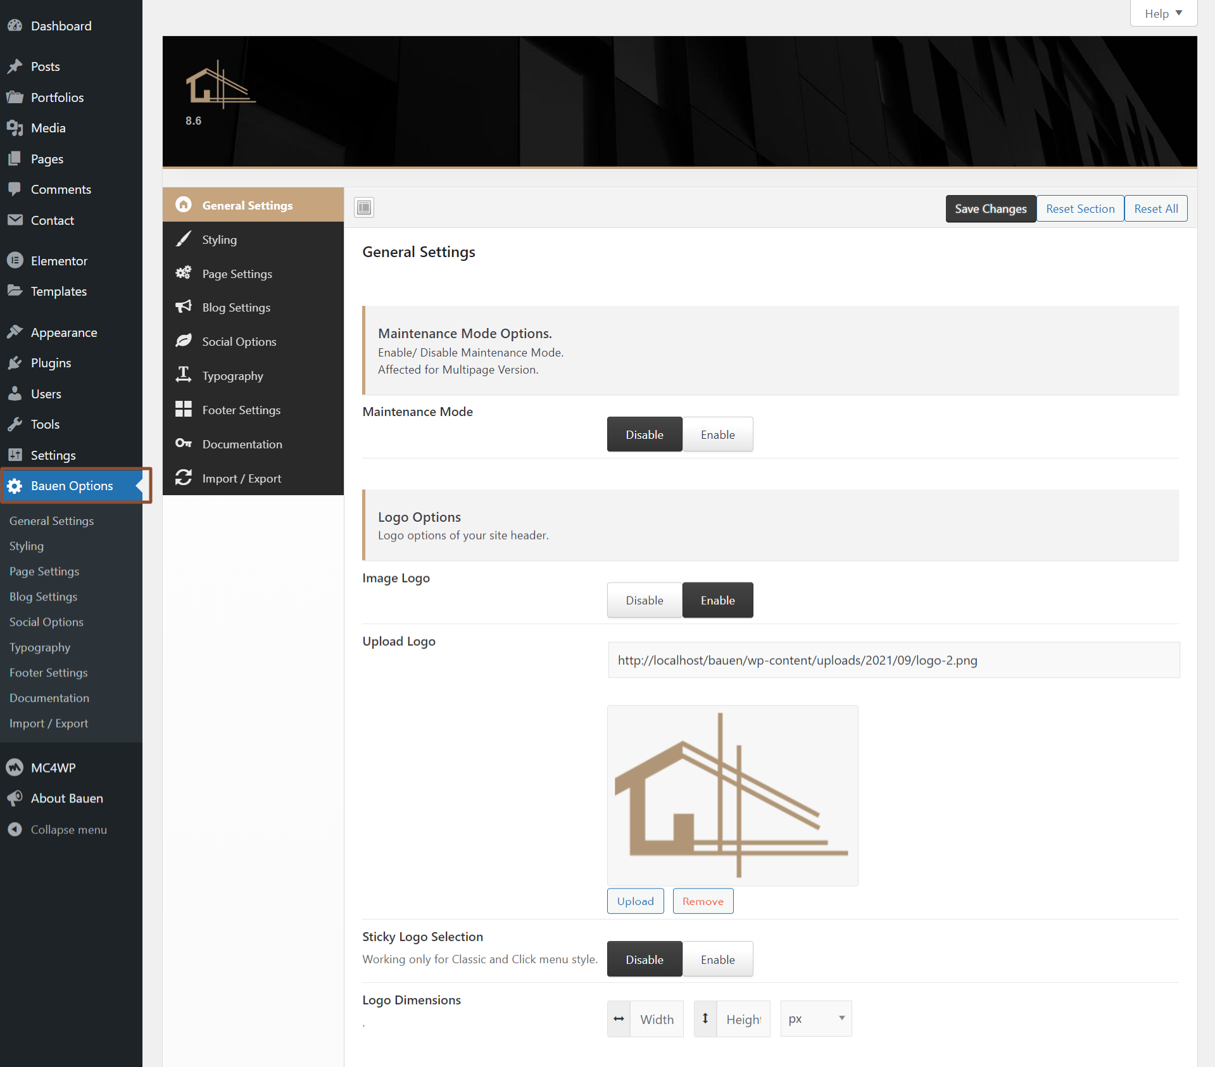Set Image Logo to Enable

718,600
